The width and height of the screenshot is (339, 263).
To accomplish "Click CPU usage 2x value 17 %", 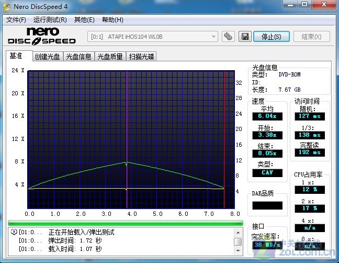I will coord(310,209).
